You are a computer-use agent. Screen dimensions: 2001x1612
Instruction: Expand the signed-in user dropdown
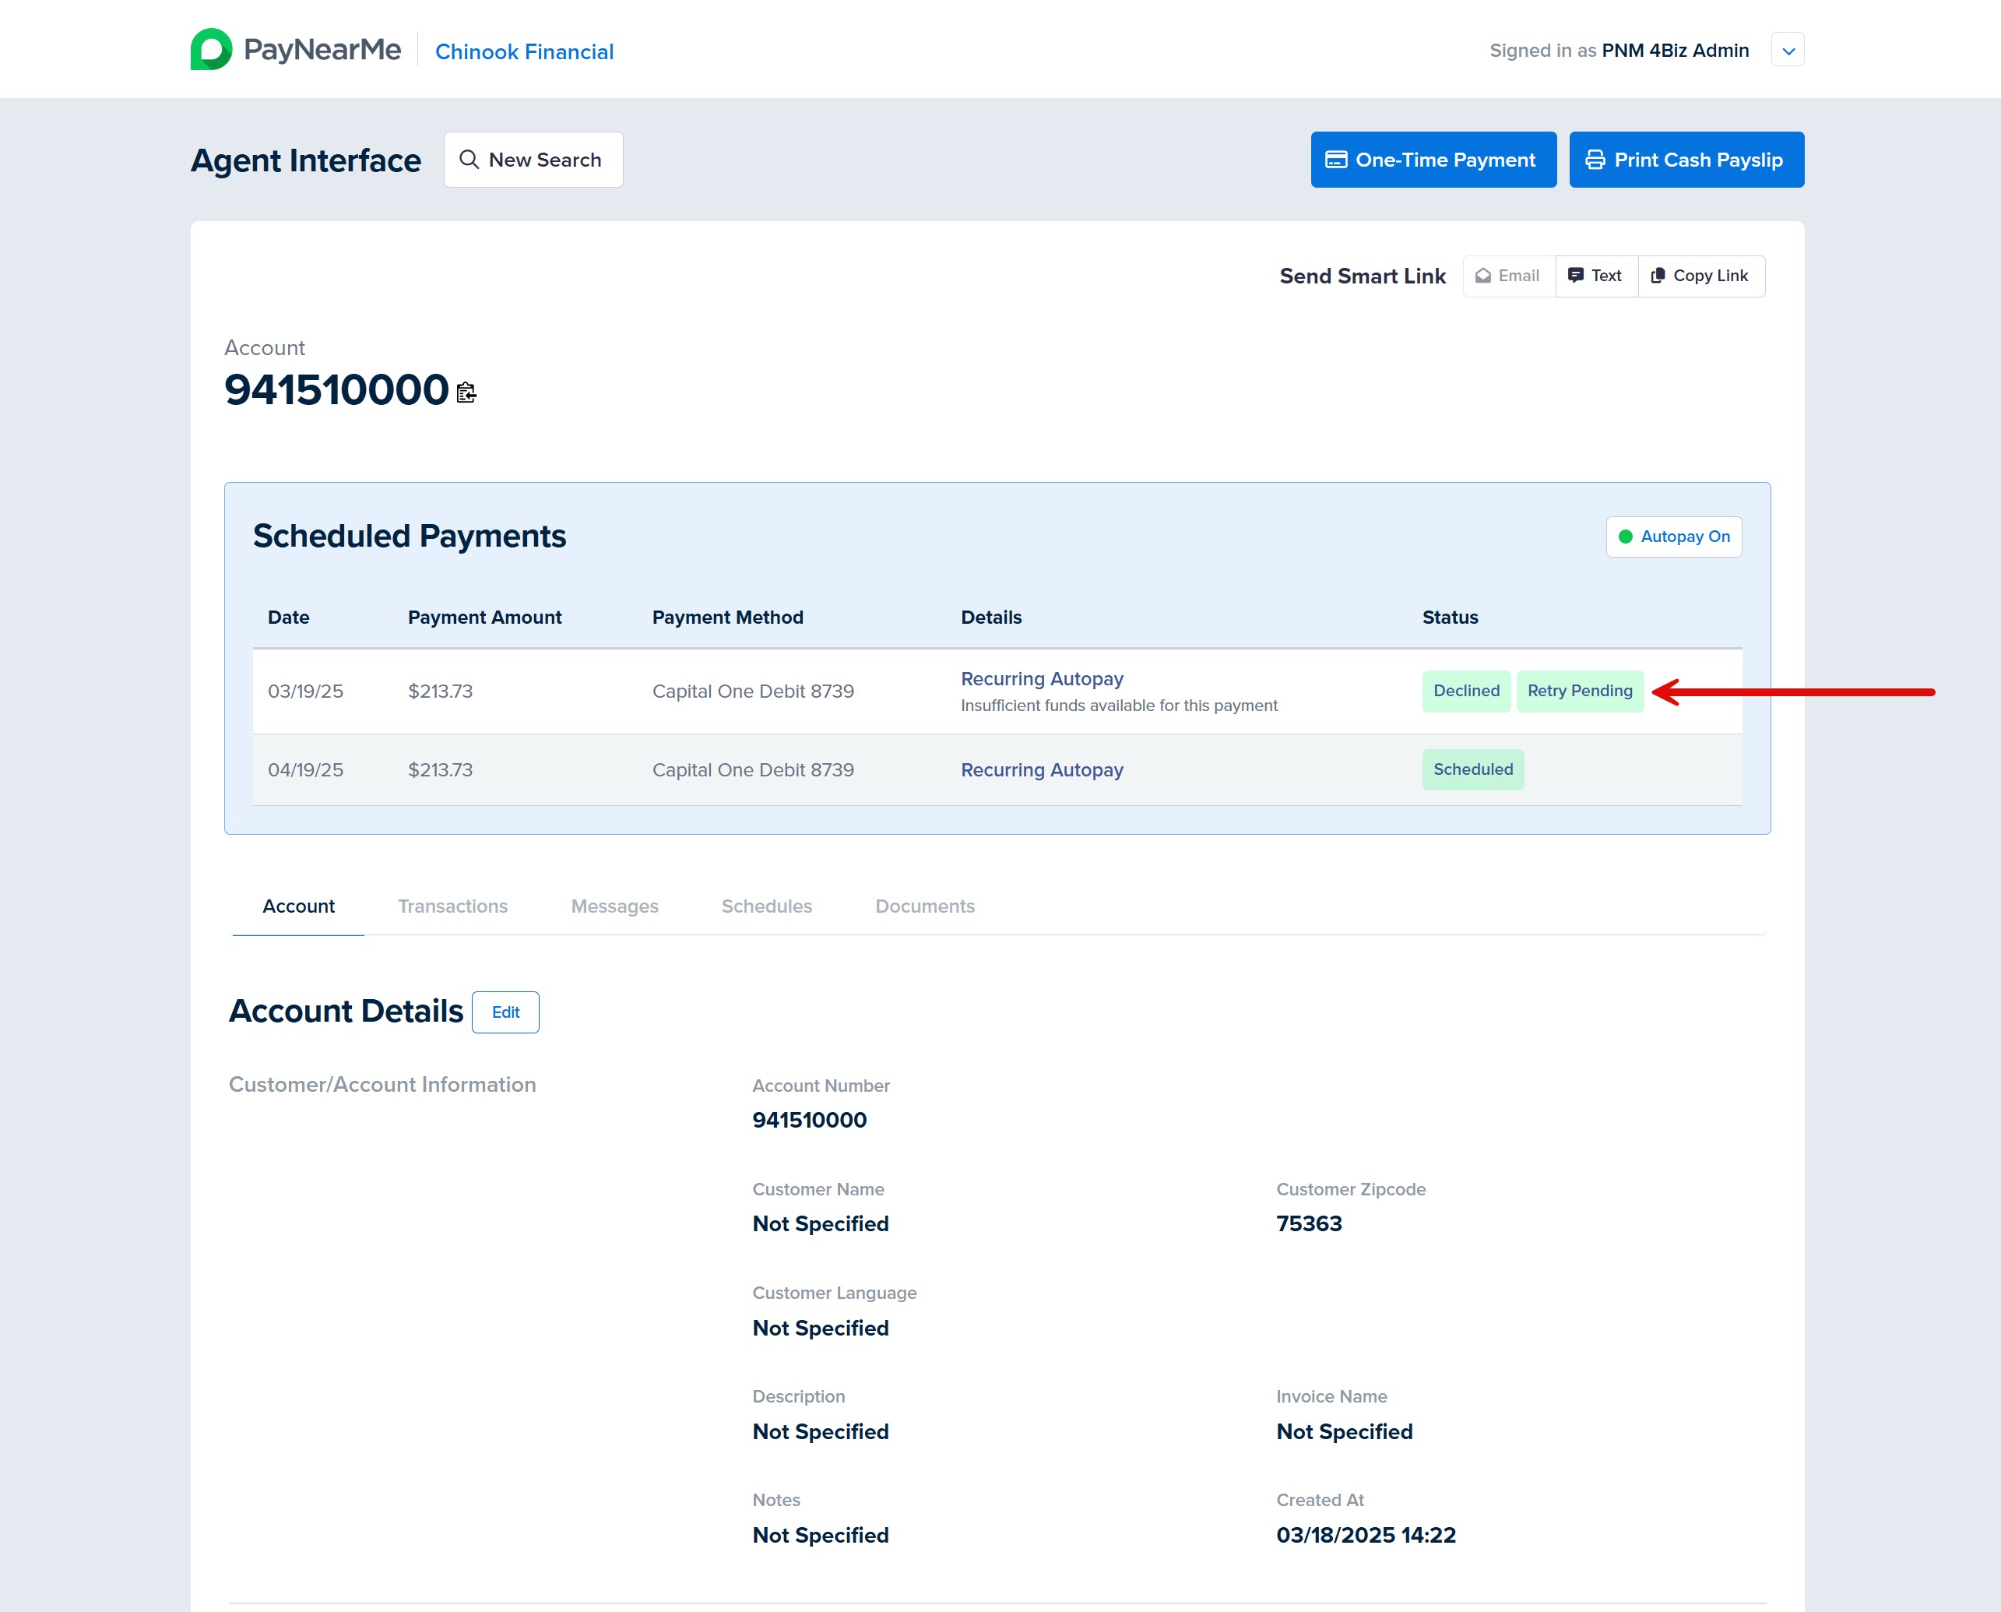[1787, 50]
